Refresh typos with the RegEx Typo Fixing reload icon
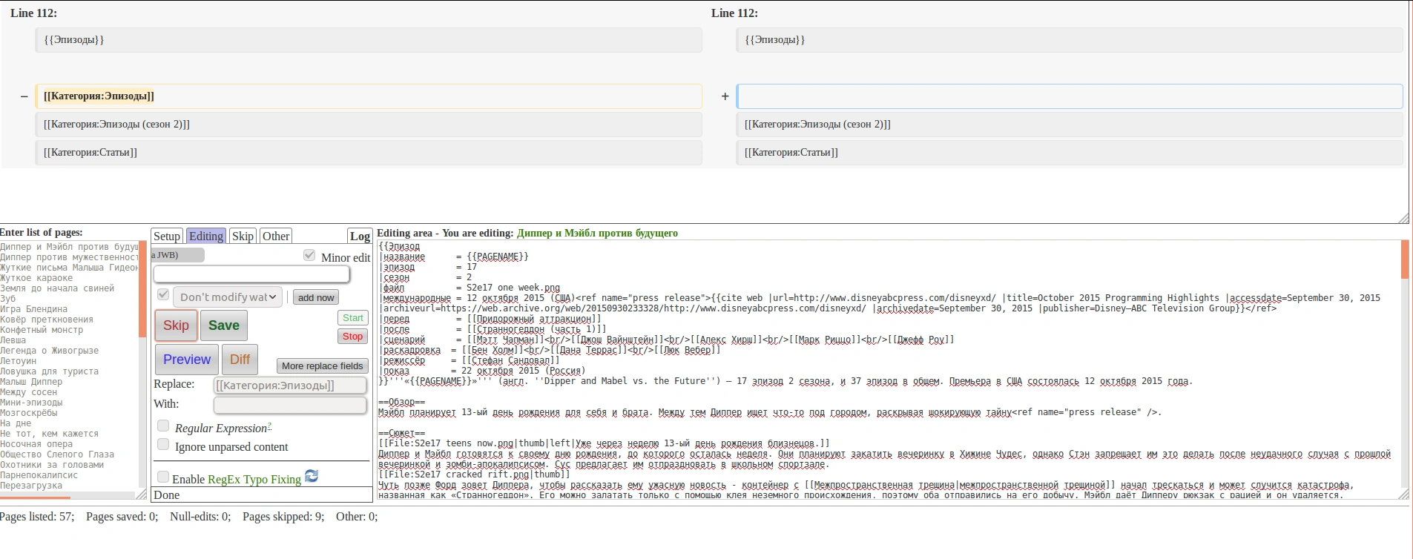Screen dimensions: 1413x559 click(x=312, y=476)
